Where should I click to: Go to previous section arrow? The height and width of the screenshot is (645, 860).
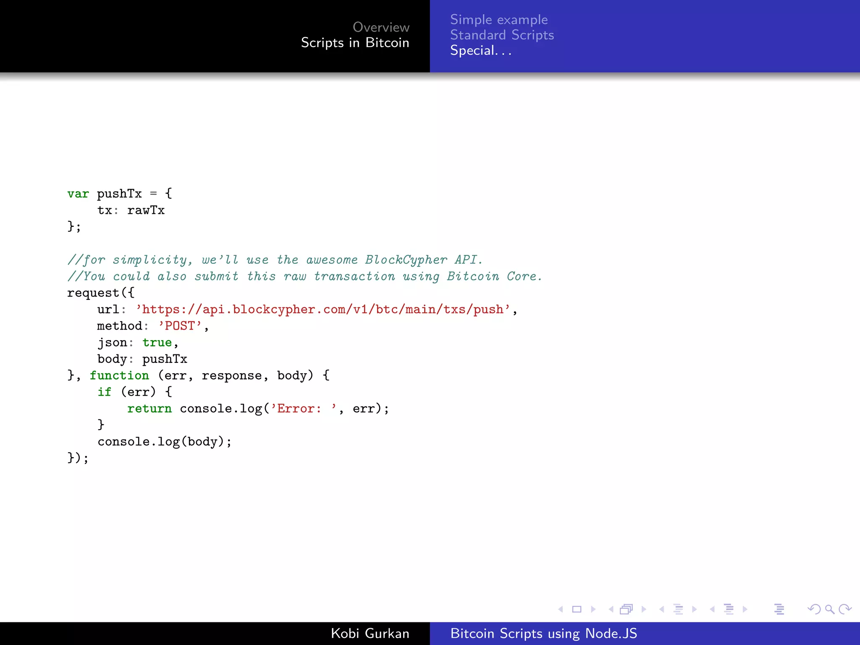712,609
